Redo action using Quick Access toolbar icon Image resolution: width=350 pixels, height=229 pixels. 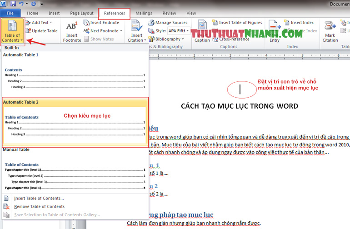[x=34, y=4]
